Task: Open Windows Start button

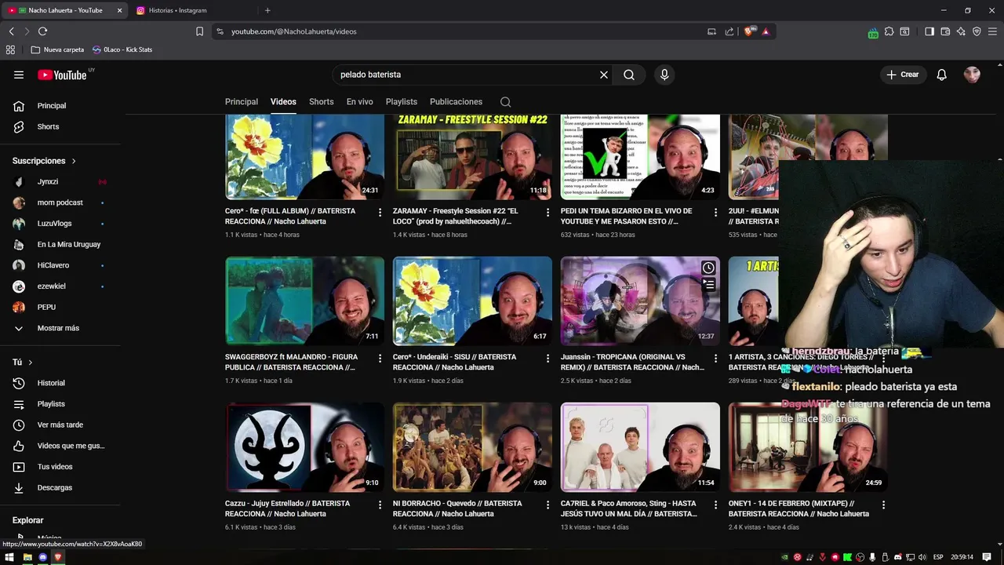Action: pyautogui.click(x=9, y=557)
